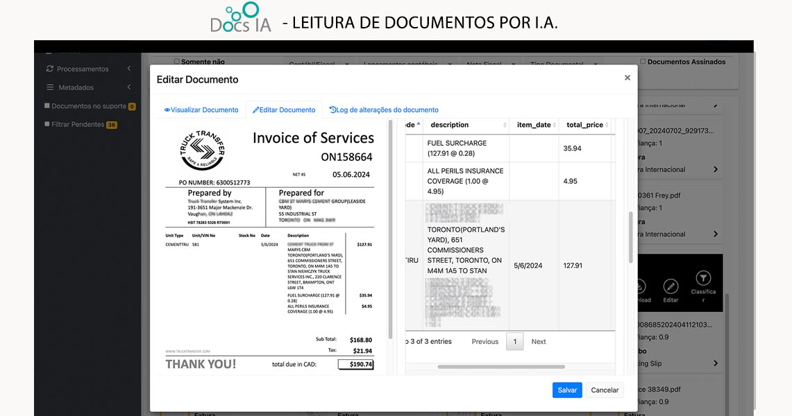Click the Classificar funnel icon

click(x=703, y=279)
